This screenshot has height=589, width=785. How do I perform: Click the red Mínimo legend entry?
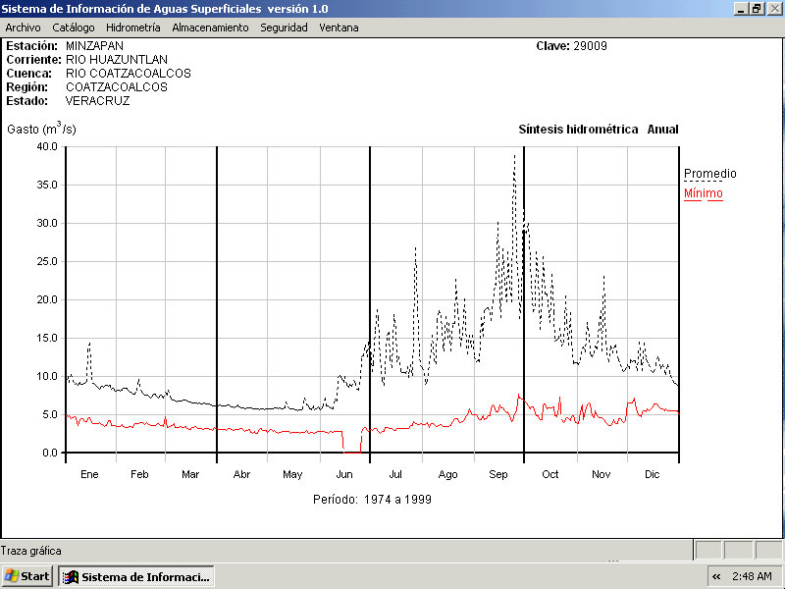pyautogui.click(x=703, y=193)
